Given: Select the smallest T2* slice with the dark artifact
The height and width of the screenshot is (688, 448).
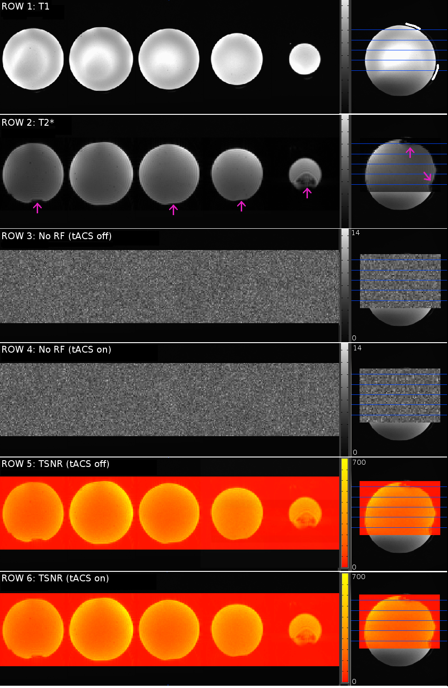Looking at the screenshot, I should click(305, 174).
